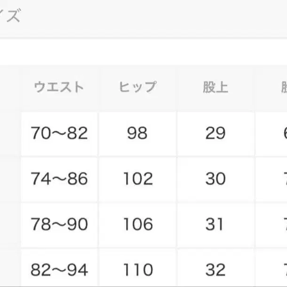Screen dimensions: 287x287
Task: Click the 82〜94 waist cell
Action: (x=59, y=270)
